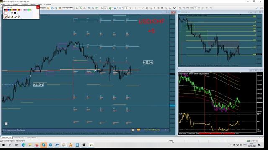Select the MN timeframe button
268x150 pixels.
211,8
